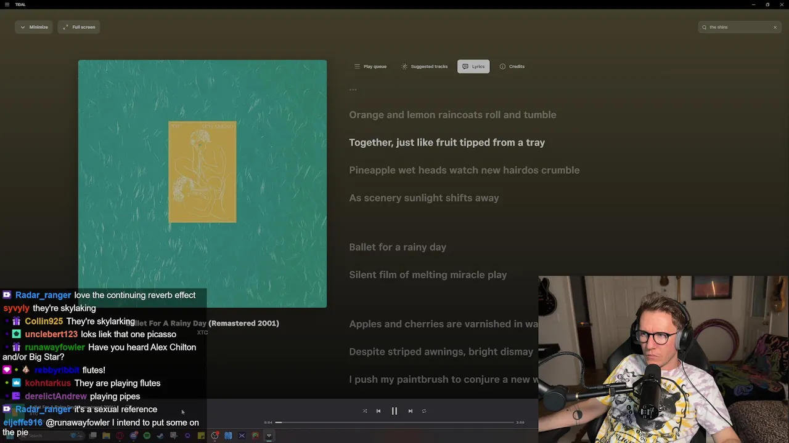Jump to lyric 'Orange and lemon raincoats roll and tumble'
789x443 pixels.
[x=452, y=114]
